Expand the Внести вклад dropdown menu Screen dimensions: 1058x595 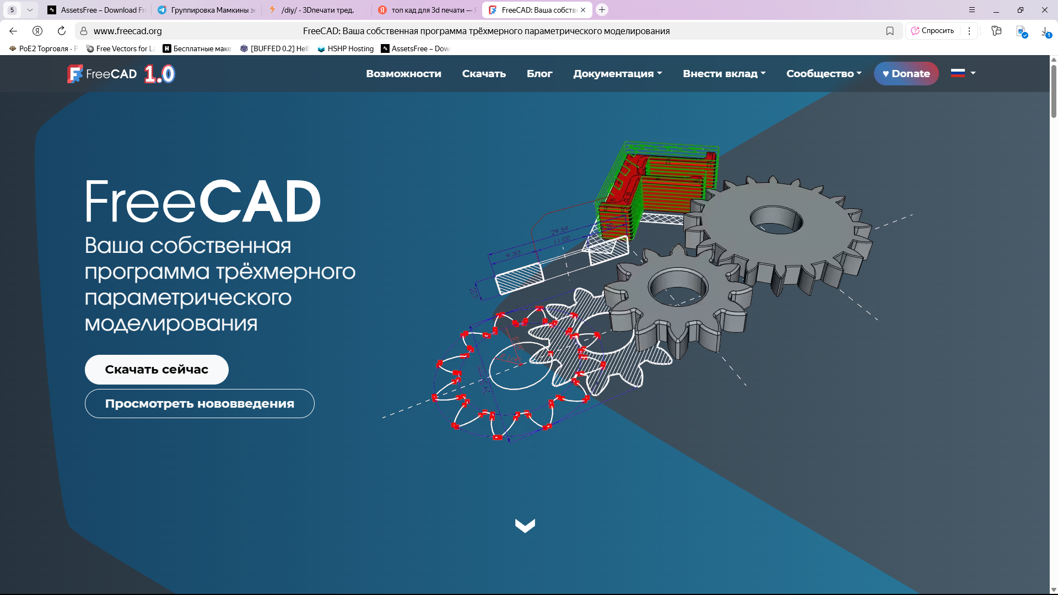pyautogui.click(x=724, y=74)
